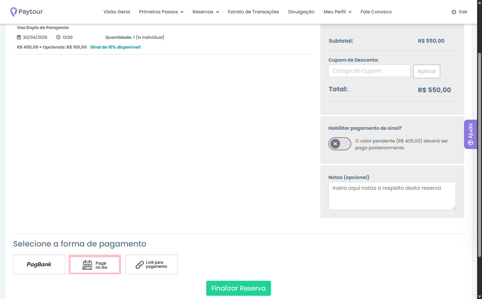Click the Voo Duplo de Parapente title
This screenshot has width=482, height=299.
click(43, 28)
